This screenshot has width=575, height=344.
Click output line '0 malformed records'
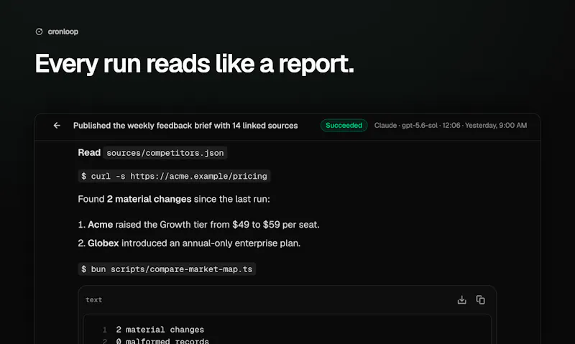coord(162,340)
